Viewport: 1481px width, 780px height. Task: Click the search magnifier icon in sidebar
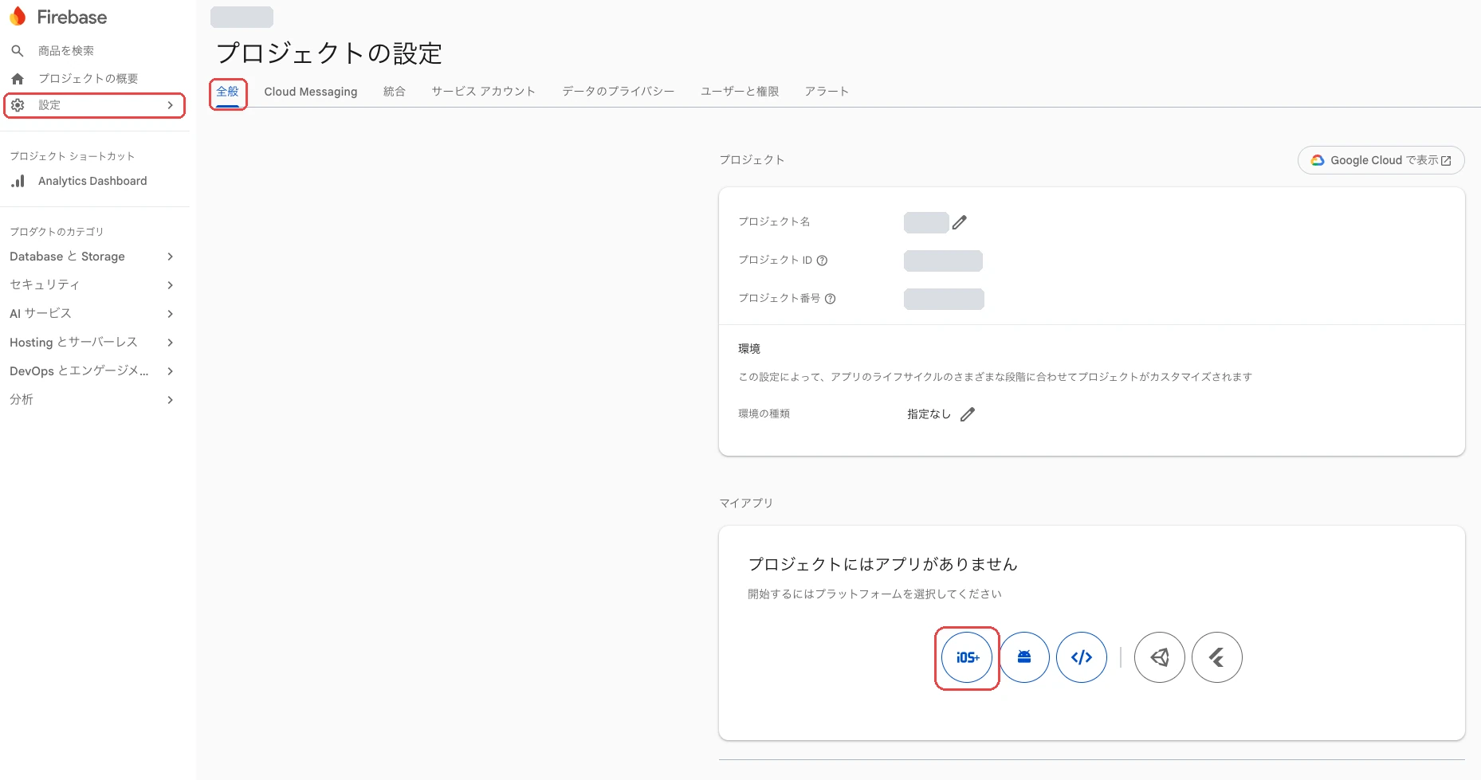(x=18, y=51)
